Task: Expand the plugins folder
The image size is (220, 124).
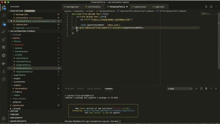Action: click(x=17, y=79)
